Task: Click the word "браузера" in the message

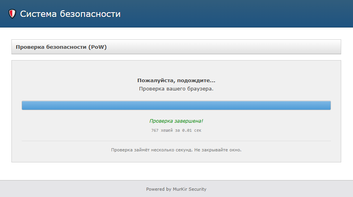Action: point(199,89)
